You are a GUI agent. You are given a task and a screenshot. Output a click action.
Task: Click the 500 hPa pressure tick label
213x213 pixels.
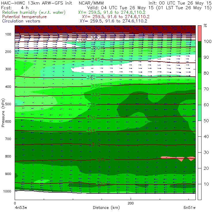(x=8, y=104)
